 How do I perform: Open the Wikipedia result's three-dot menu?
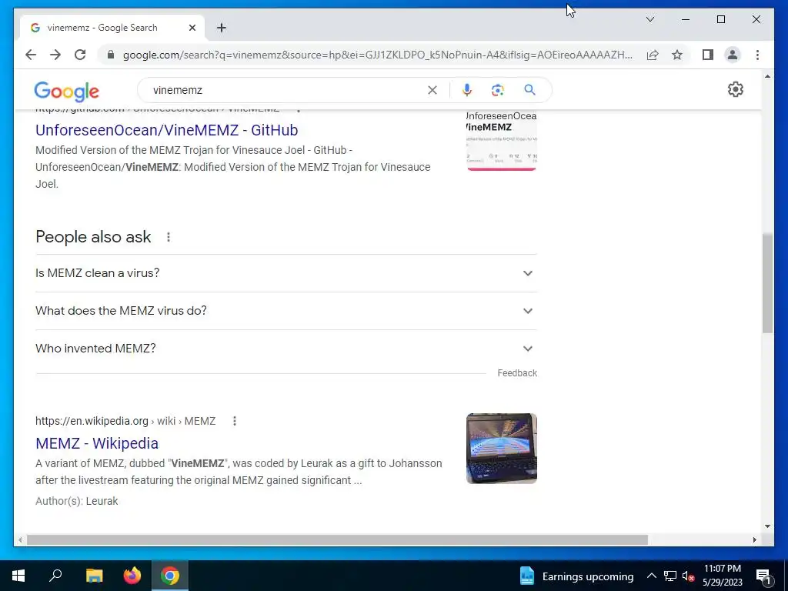pyautogui.click(x=234, y=421)
